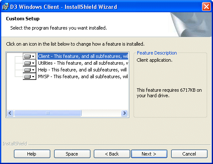Go back with the < Back button
This screenshot has height=164, width=213.
[x=112, y=154]
